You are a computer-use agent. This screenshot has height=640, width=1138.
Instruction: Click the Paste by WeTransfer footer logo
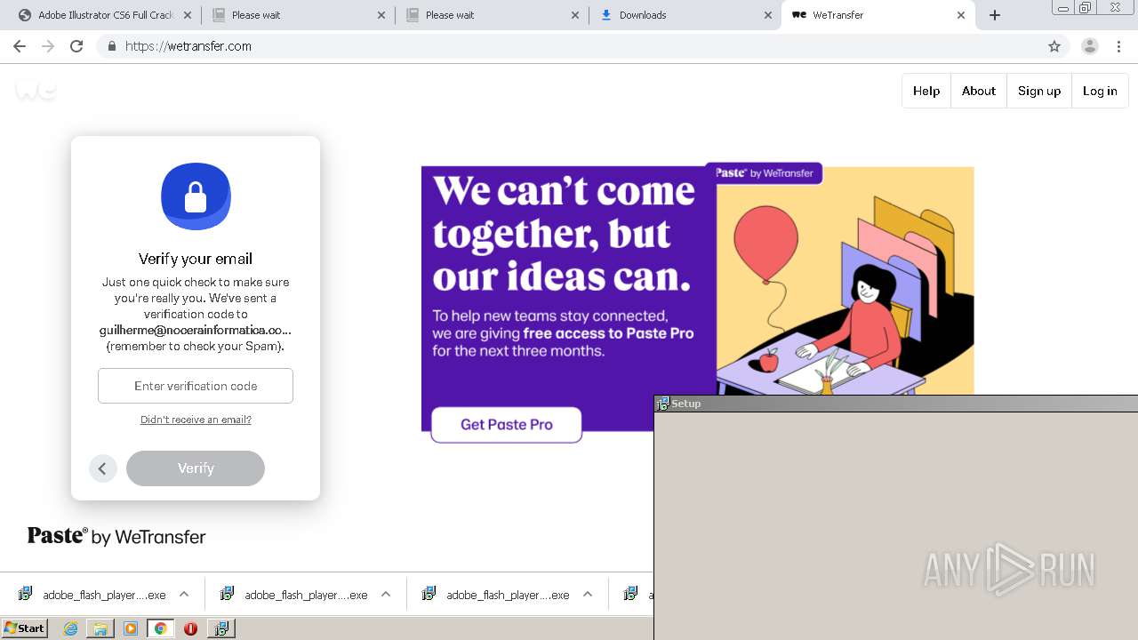[x=116, y=536]
